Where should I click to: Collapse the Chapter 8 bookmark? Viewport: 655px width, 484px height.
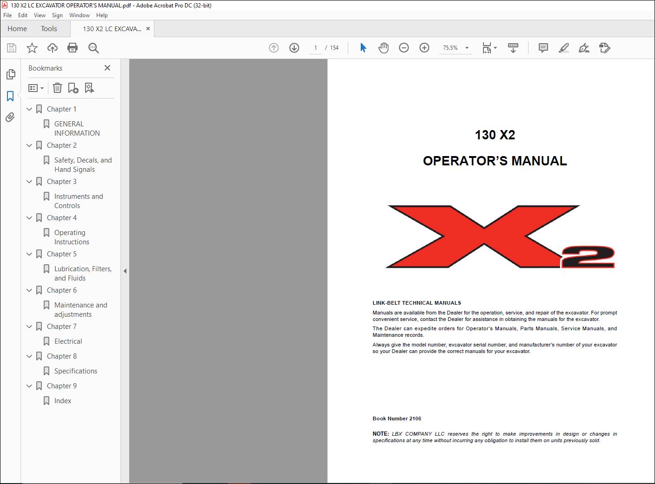pyautogui.click(x=29, y=356)
